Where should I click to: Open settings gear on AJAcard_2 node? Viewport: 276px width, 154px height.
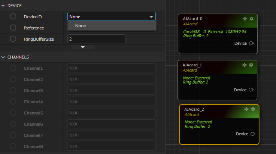[253, 109]
